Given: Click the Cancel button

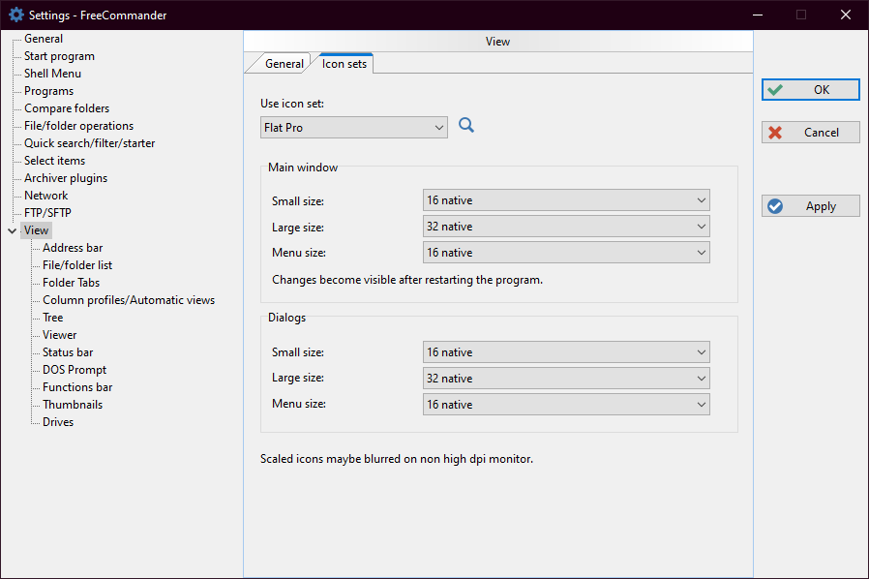Looking at the screenshot, I should pyautogui.click(x=810, y=133).
